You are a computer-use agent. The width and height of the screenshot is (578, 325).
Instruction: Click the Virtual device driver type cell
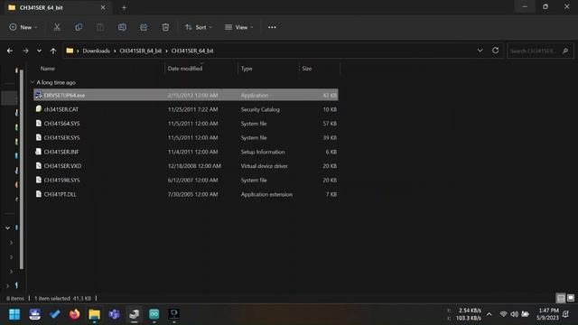point(265,166)
